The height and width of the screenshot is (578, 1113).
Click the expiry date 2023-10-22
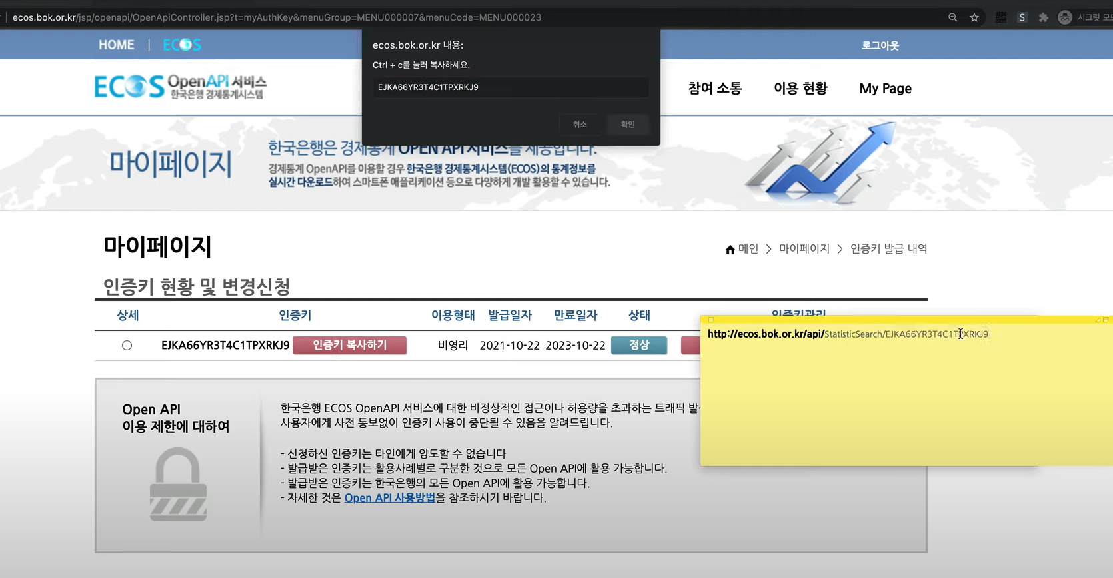point(575,345)
